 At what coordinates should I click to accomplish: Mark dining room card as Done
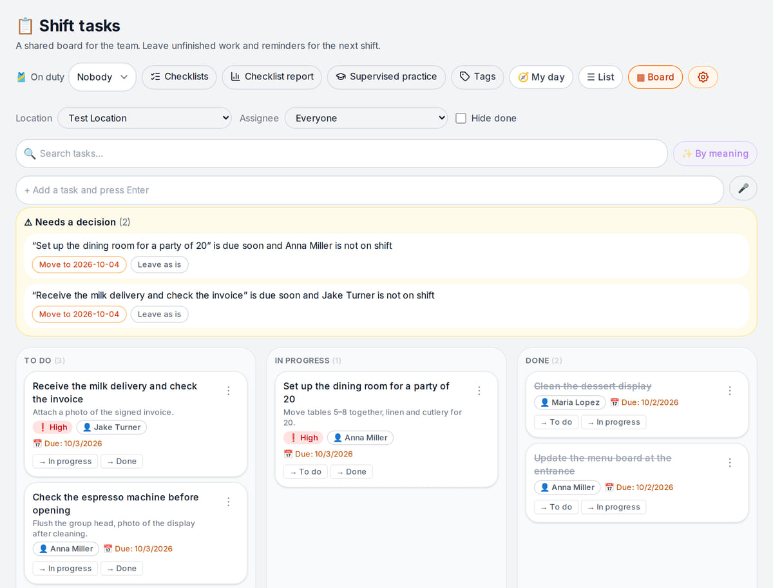point(351,471)
